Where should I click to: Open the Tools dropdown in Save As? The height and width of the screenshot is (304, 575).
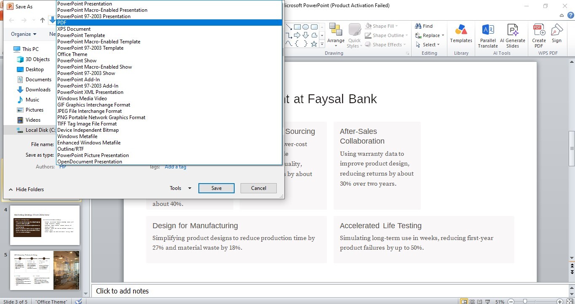[180, 188]
